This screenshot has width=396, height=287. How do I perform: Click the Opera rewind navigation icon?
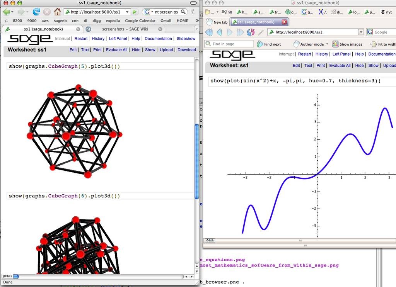coord(209,32)
